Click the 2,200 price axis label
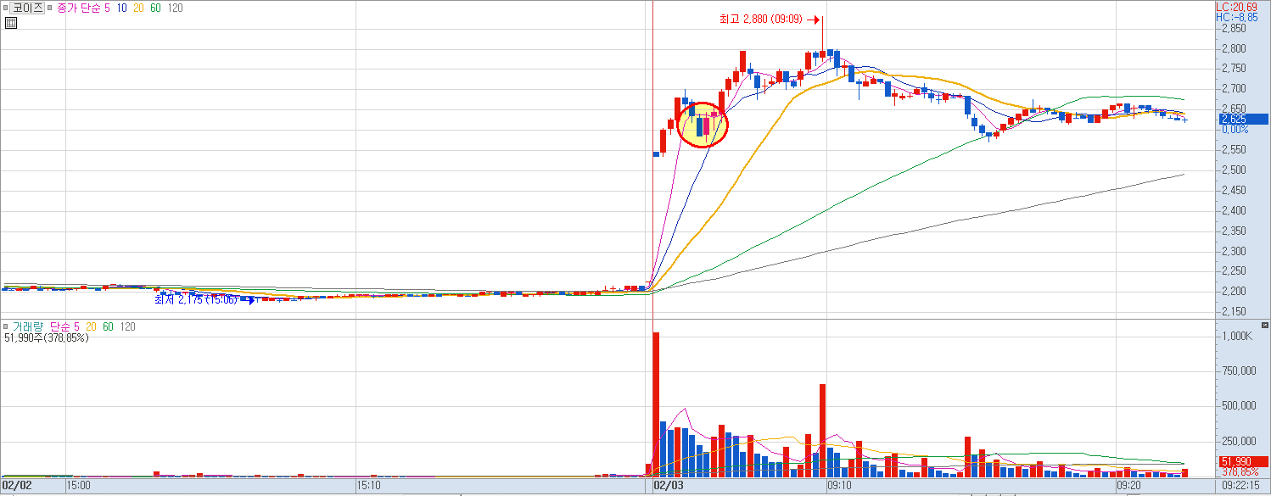Viewport: 1271px width, 496px height. click(x=1235, y=292)
